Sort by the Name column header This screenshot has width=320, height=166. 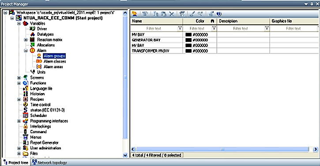[x=157, y=21]
